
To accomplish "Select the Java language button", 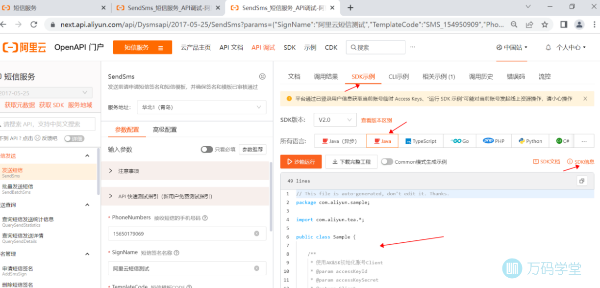I will (x=382, y=141).
